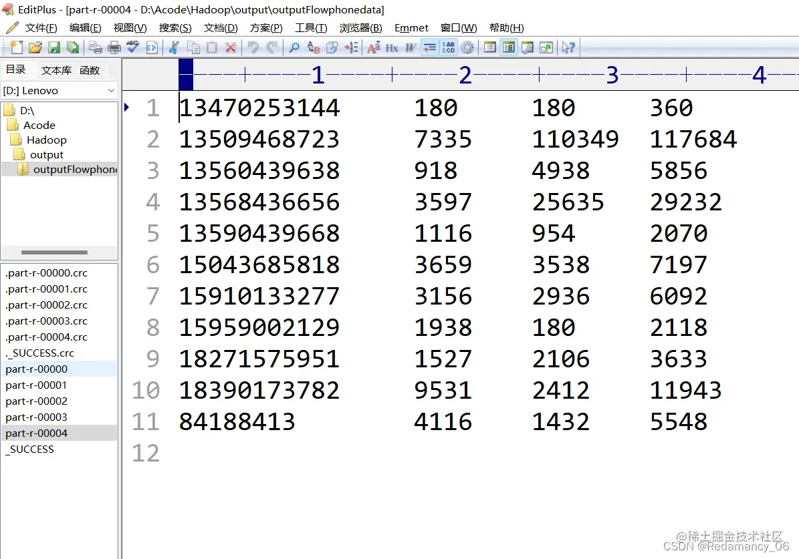Click the Full Screen toolbar icon

[546, 48]
